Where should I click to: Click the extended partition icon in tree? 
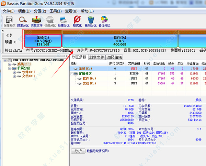14,68
